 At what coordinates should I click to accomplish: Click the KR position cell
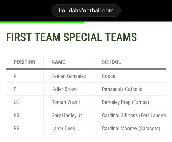tap(25, 115)
